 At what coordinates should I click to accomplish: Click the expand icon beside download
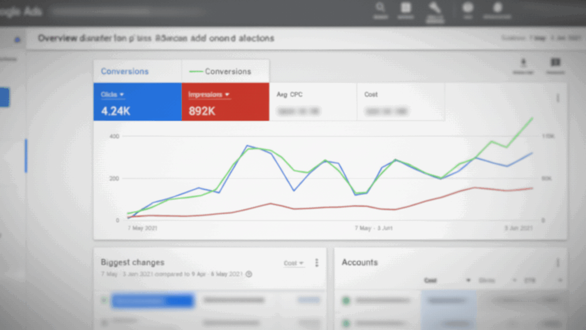[x=555, y=62]
